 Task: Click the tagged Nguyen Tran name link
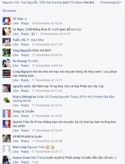[36, 147]
